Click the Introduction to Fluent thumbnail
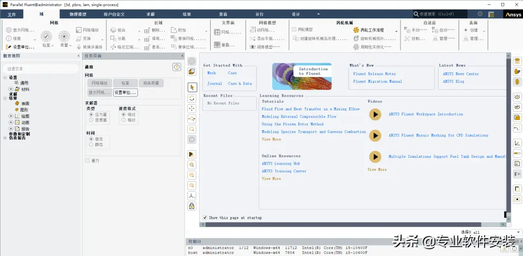Image resolution: width=523 pixels, height=256 pixels. (x=302, y=76)
